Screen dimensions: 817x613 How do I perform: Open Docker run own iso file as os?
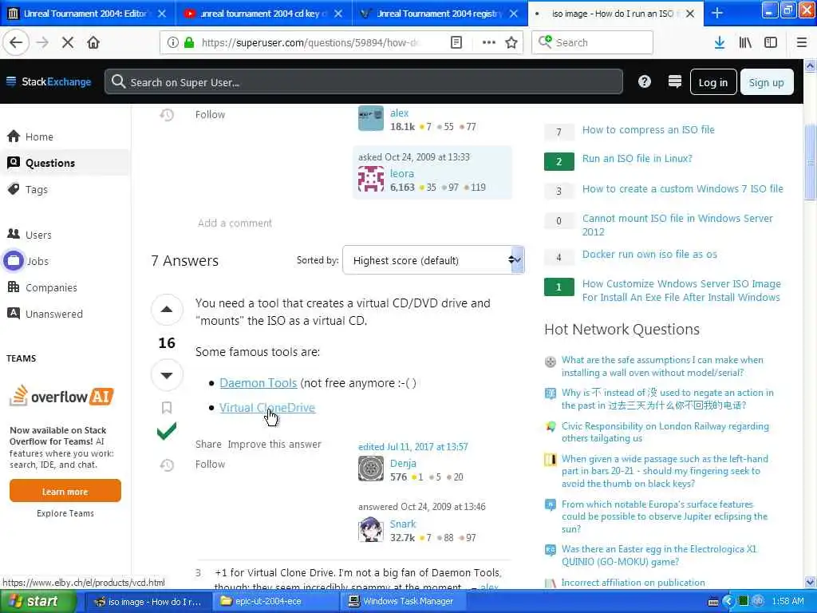(649, 255)
